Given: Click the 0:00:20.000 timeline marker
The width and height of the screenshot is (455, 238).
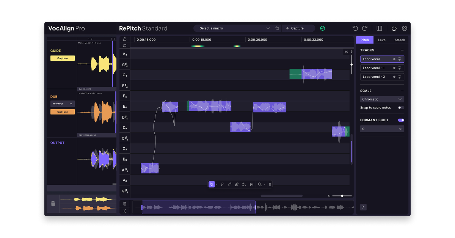Looking at the screenshot, I should click(x=257, y=39).
